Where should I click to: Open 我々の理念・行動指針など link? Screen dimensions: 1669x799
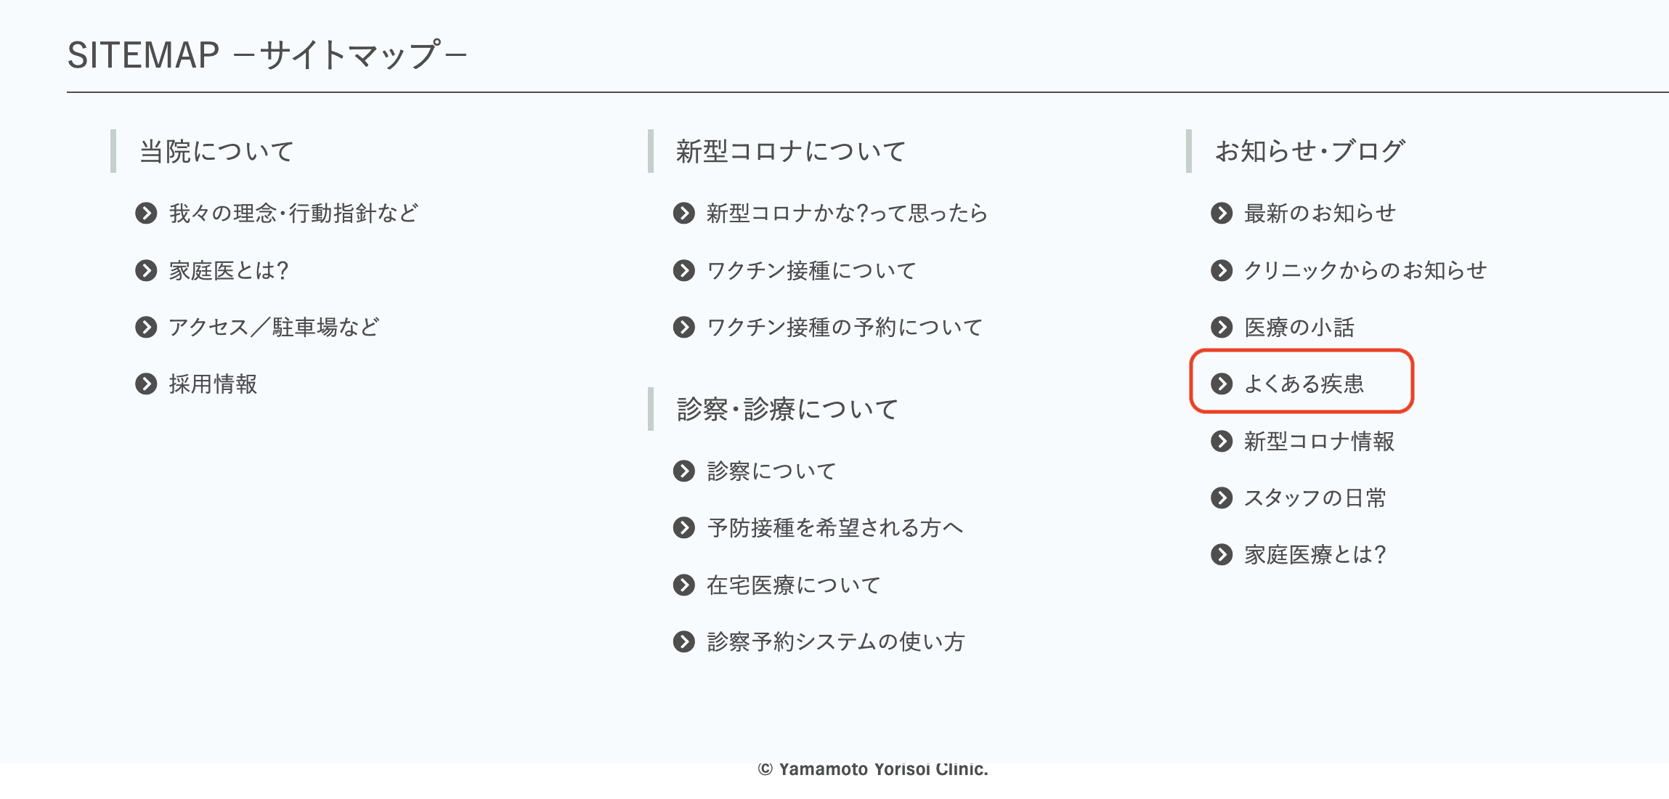[x=293, y=214]
